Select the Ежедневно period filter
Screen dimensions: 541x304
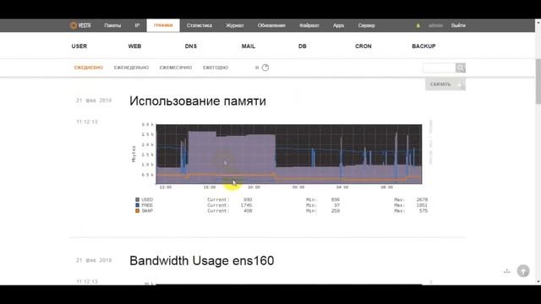point(89,68)
